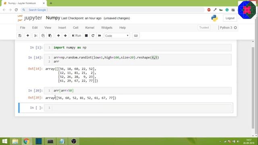Click the Trusted notebook indicator

coord(204,28)
